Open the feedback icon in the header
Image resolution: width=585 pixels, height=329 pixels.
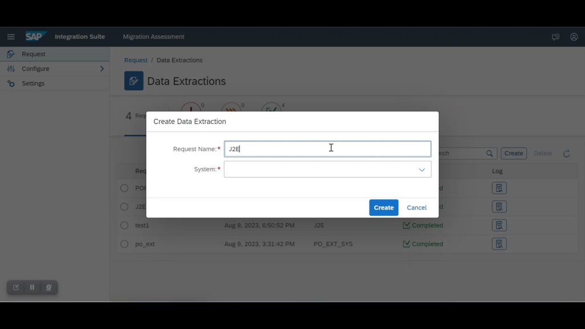(555, 37)
